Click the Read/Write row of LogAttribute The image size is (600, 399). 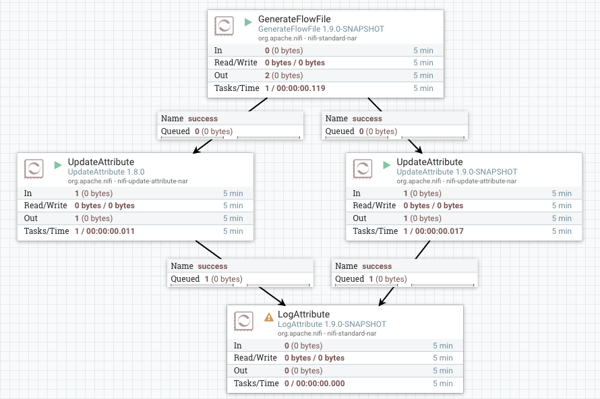345,358
